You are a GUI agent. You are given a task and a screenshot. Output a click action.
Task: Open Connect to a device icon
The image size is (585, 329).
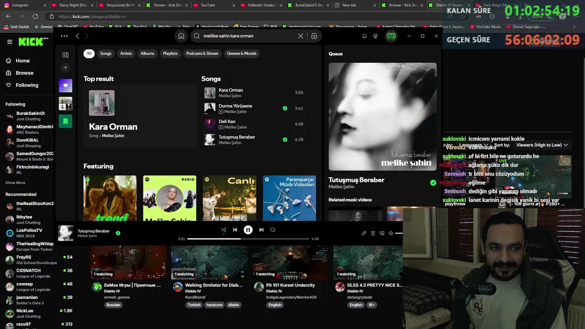pyautogui.click(x=382, y=233)
